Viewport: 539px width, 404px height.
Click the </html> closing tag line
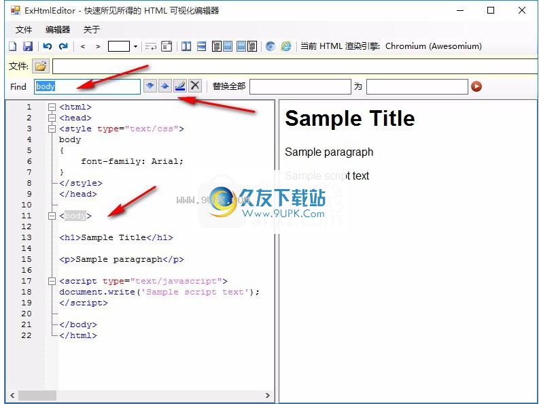[x=78, y=335]
